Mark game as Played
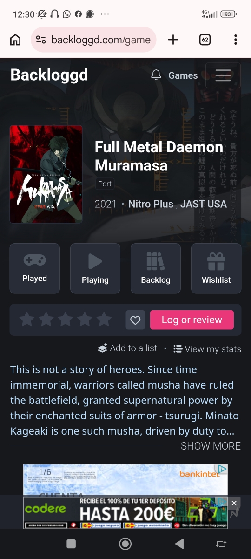The width and height of the screenshot is (251, 559). [35, 268]
